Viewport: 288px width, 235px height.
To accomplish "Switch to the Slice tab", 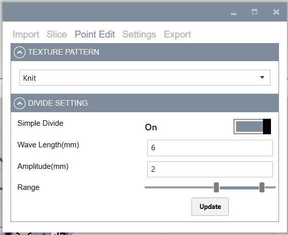I will pos(57,35).
